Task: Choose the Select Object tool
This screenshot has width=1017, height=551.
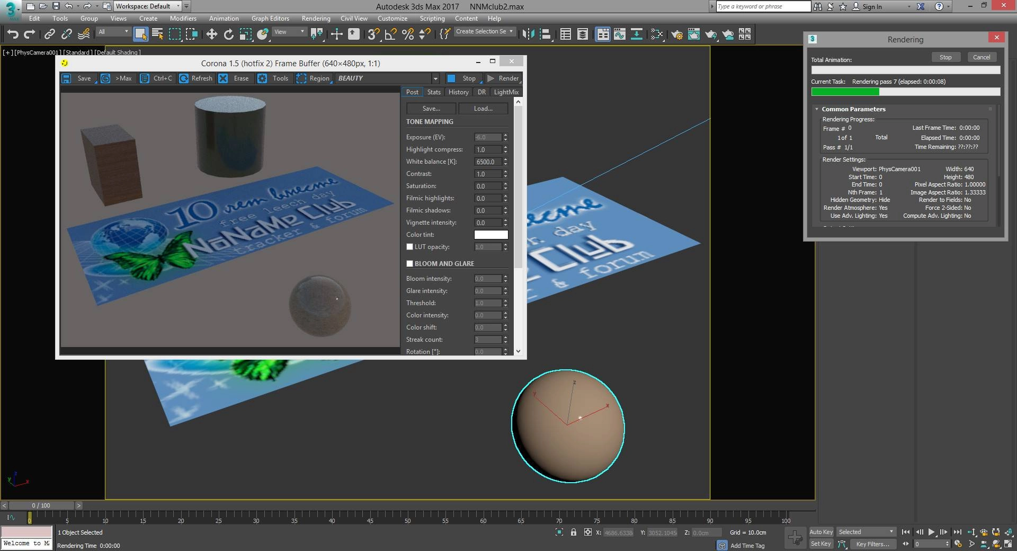Action: (140, 34)
